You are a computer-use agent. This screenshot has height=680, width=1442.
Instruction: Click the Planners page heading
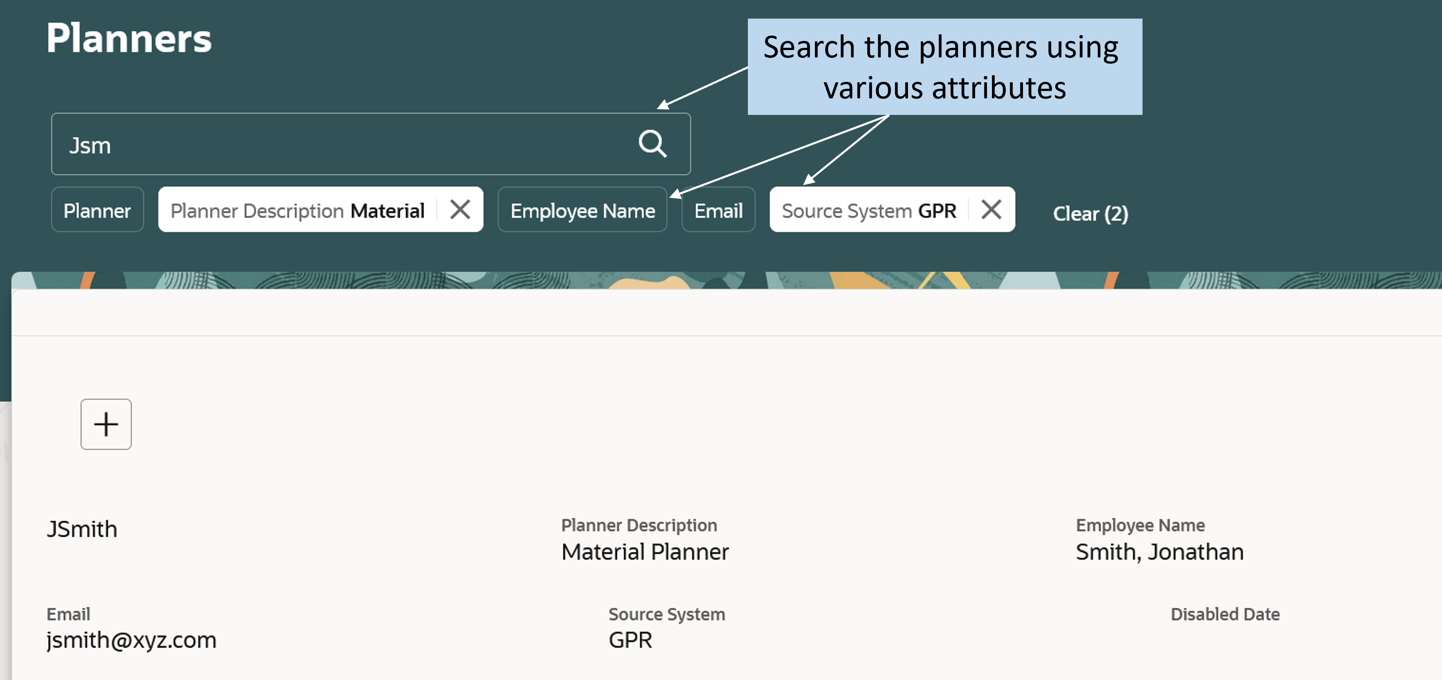pos(129,38)
